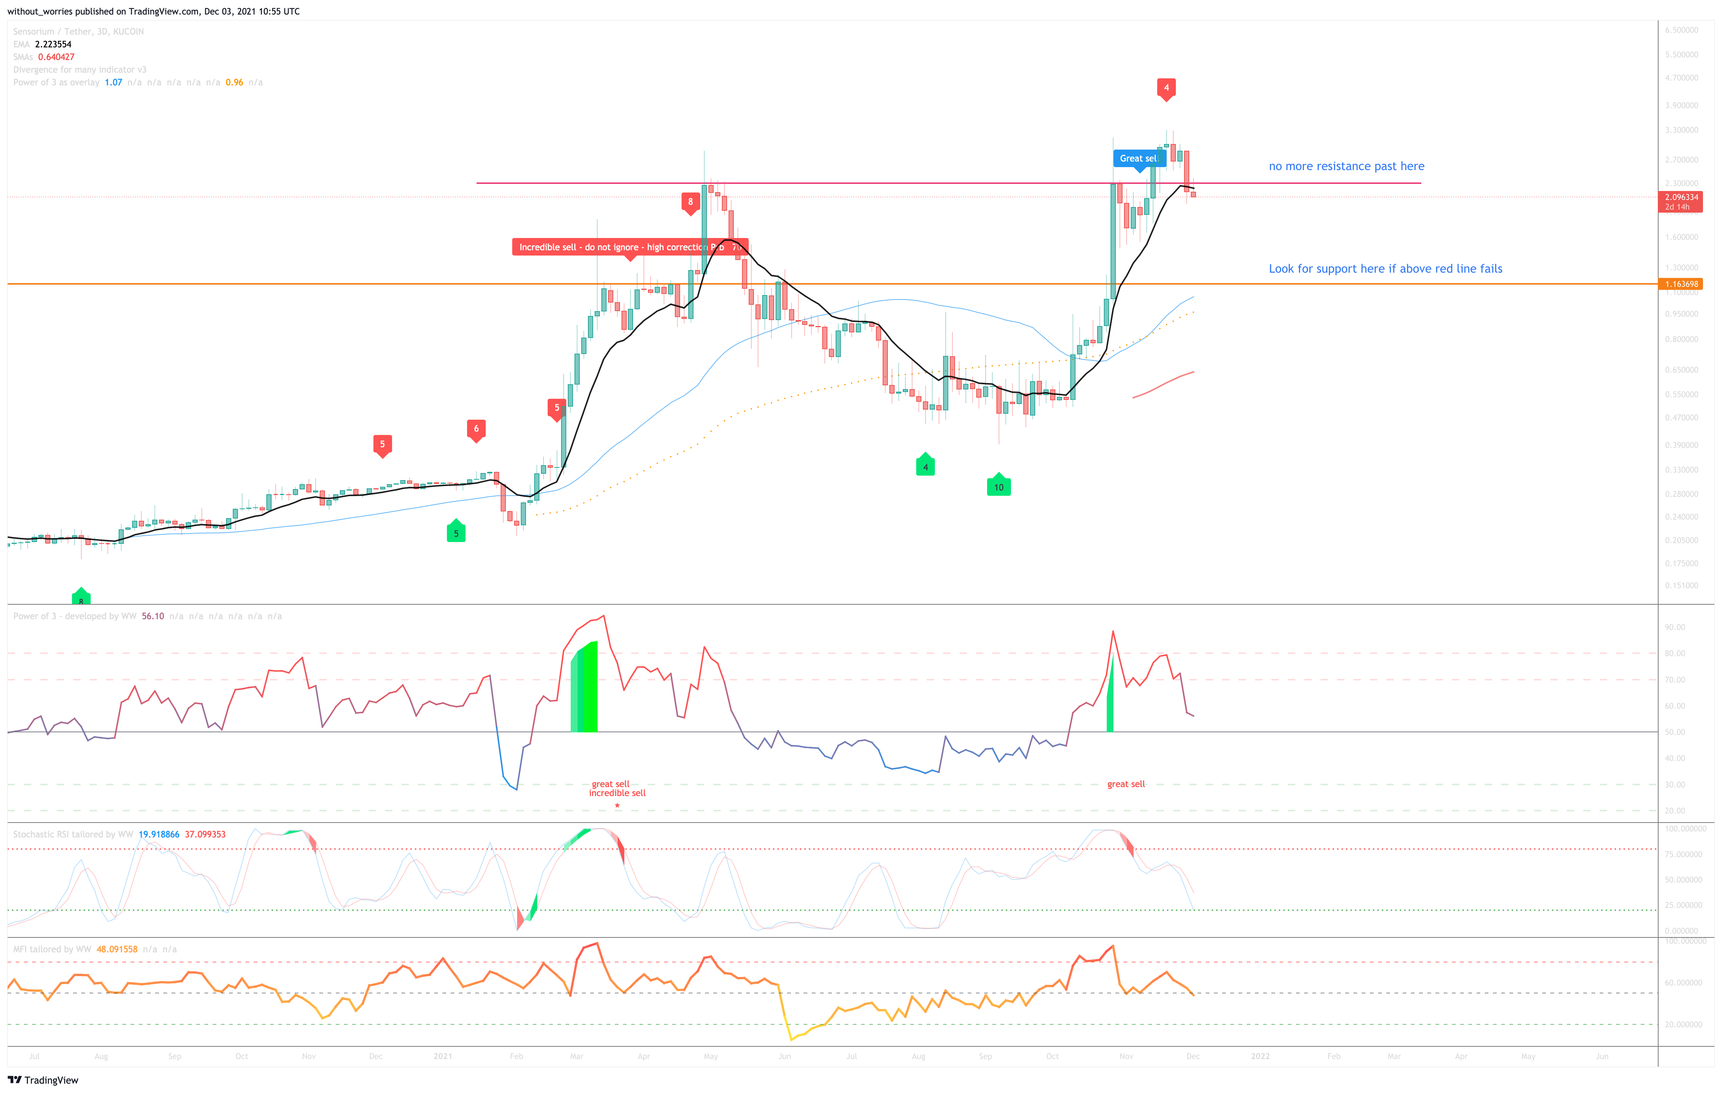Image resolution: width=1722 pixels, height=1093 pixels.
Task: Click the 'Sensorium / Tether, 3D, KUCOIN' title
Action: pyautogui.click(x=79, y=31)
